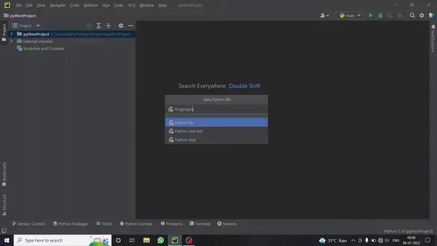Open the Python Packages tab
This screenshot has width=437, height=246.
coord(70,223)
